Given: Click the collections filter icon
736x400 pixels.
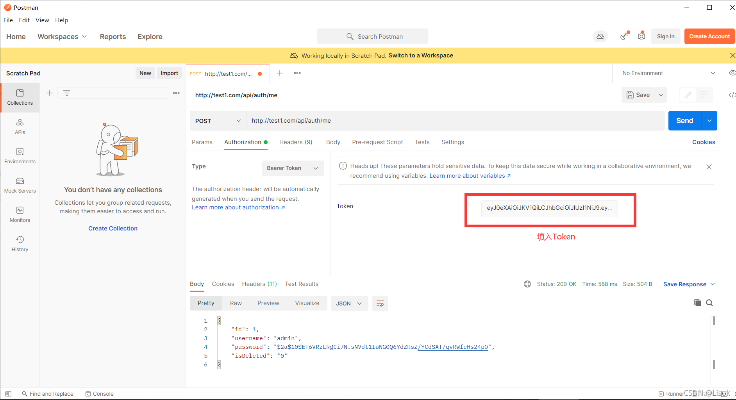Looking at the screenshot, I should coord(67,93).
